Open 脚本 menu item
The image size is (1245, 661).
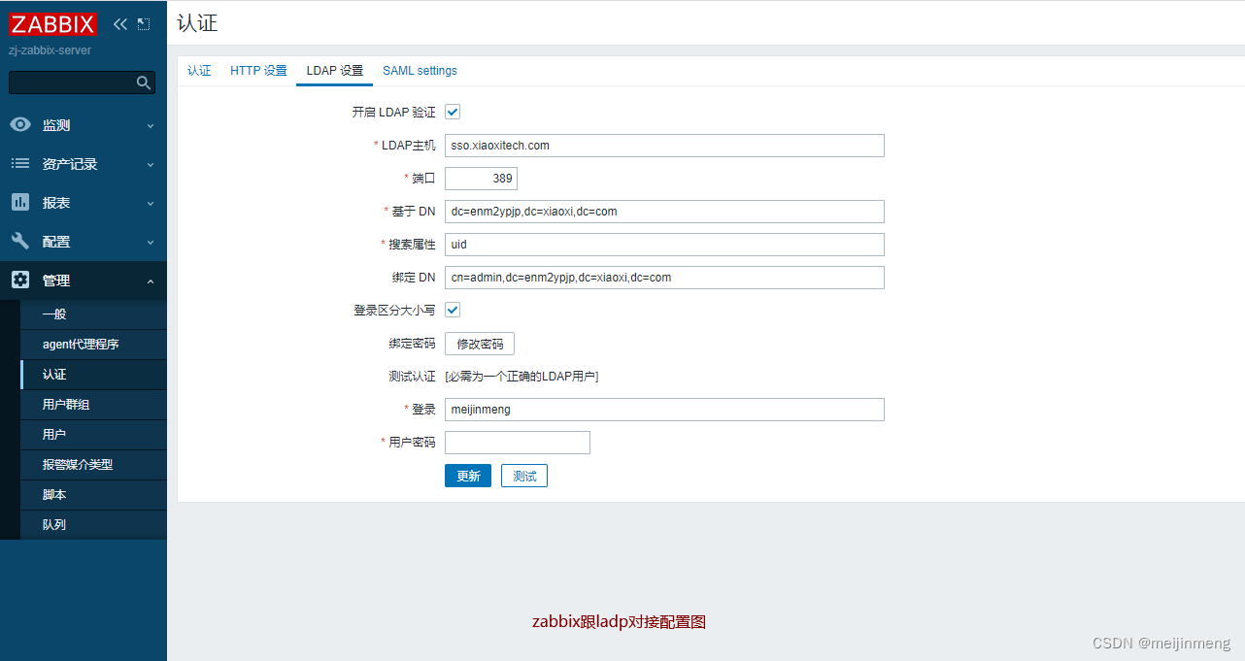click(93, 495)
